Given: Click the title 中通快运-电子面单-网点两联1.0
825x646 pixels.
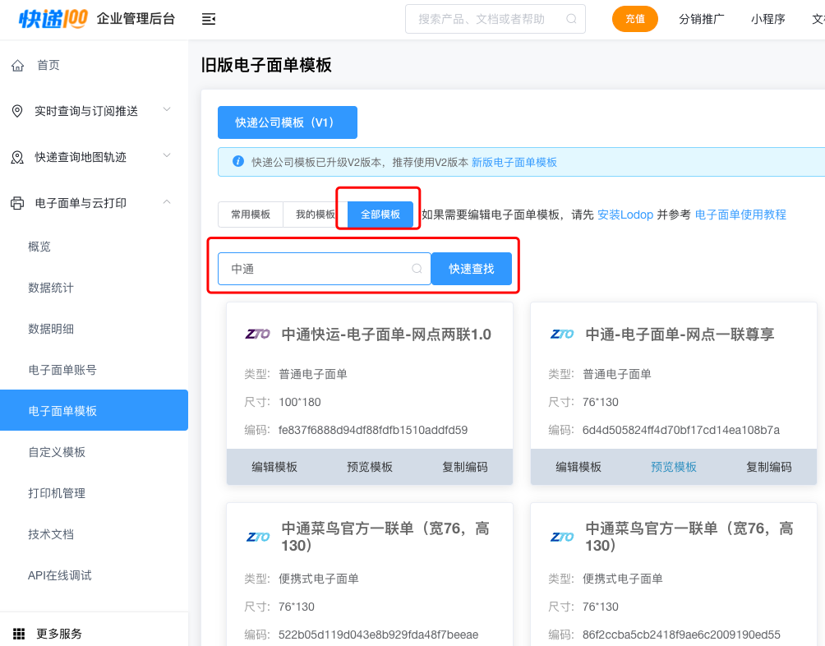Looking at the screenshot, I should click(x=386, y=334).
